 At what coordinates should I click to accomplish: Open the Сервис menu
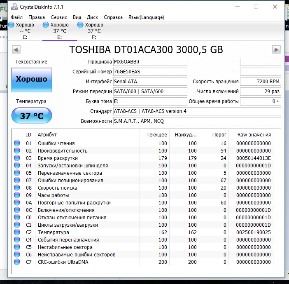[59, 17]
